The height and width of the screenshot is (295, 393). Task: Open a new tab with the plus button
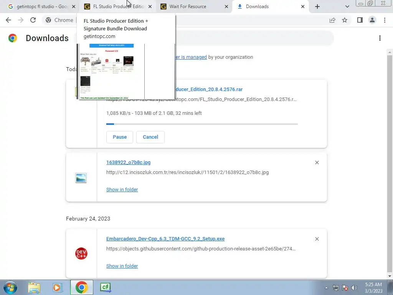click(317, 7)
